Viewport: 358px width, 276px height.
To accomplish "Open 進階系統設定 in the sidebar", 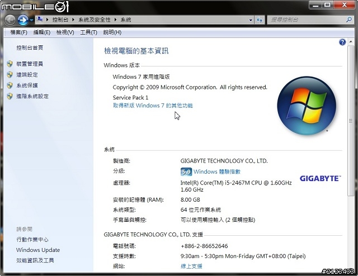I will click(32, 96).
